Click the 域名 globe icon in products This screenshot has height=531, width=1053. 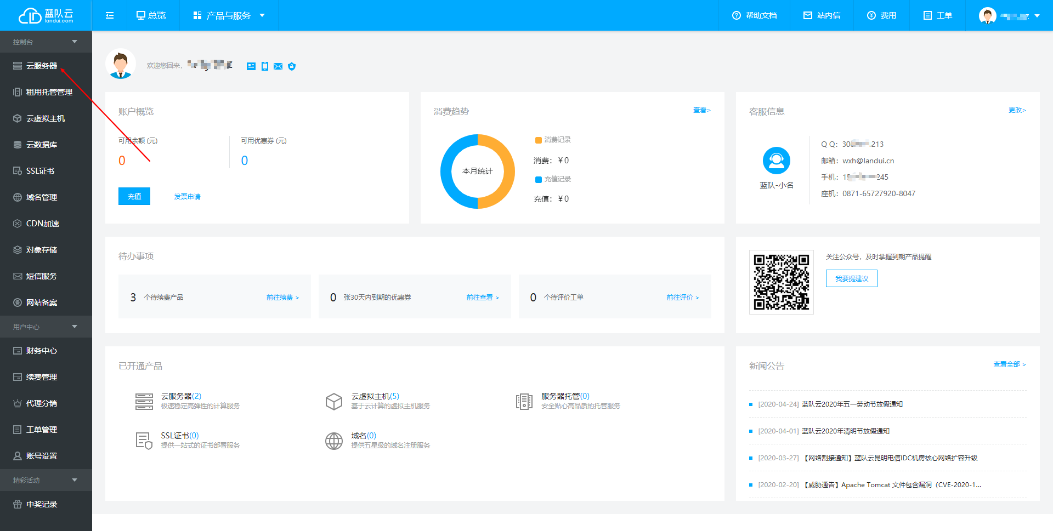333,441
